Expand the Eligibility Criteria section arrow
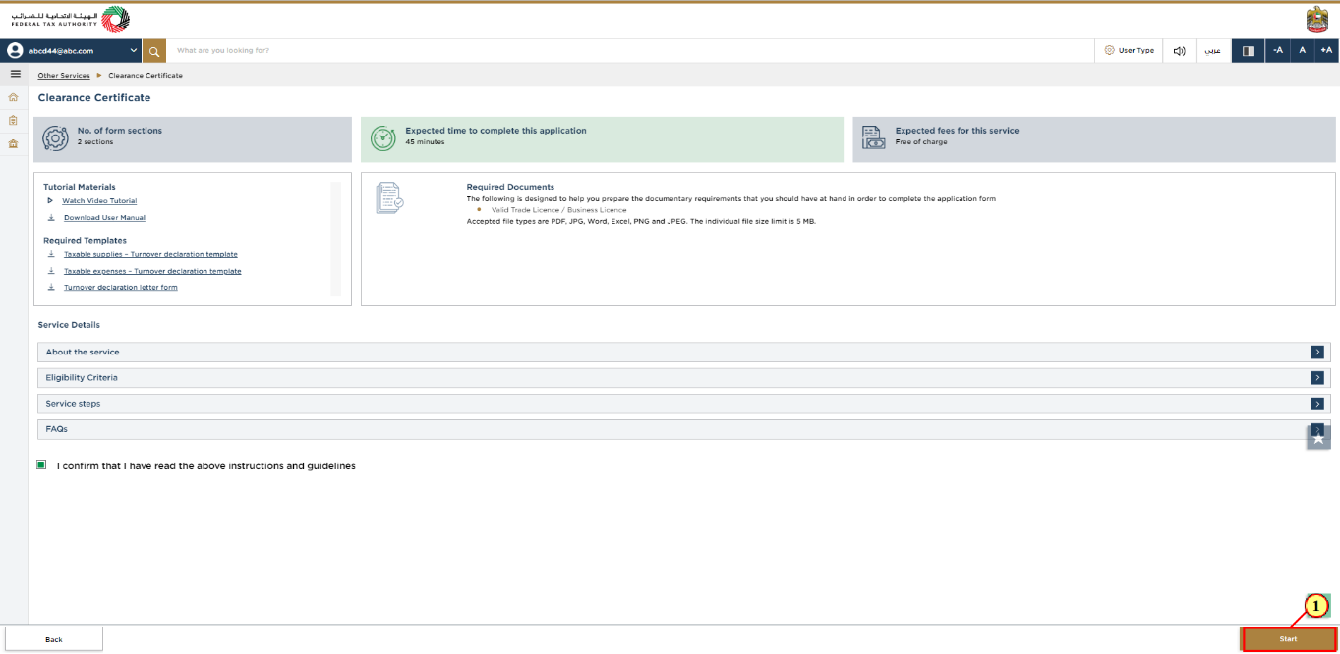The width and height of the screenshot is (1340, 654). [x=1317, y=377]
